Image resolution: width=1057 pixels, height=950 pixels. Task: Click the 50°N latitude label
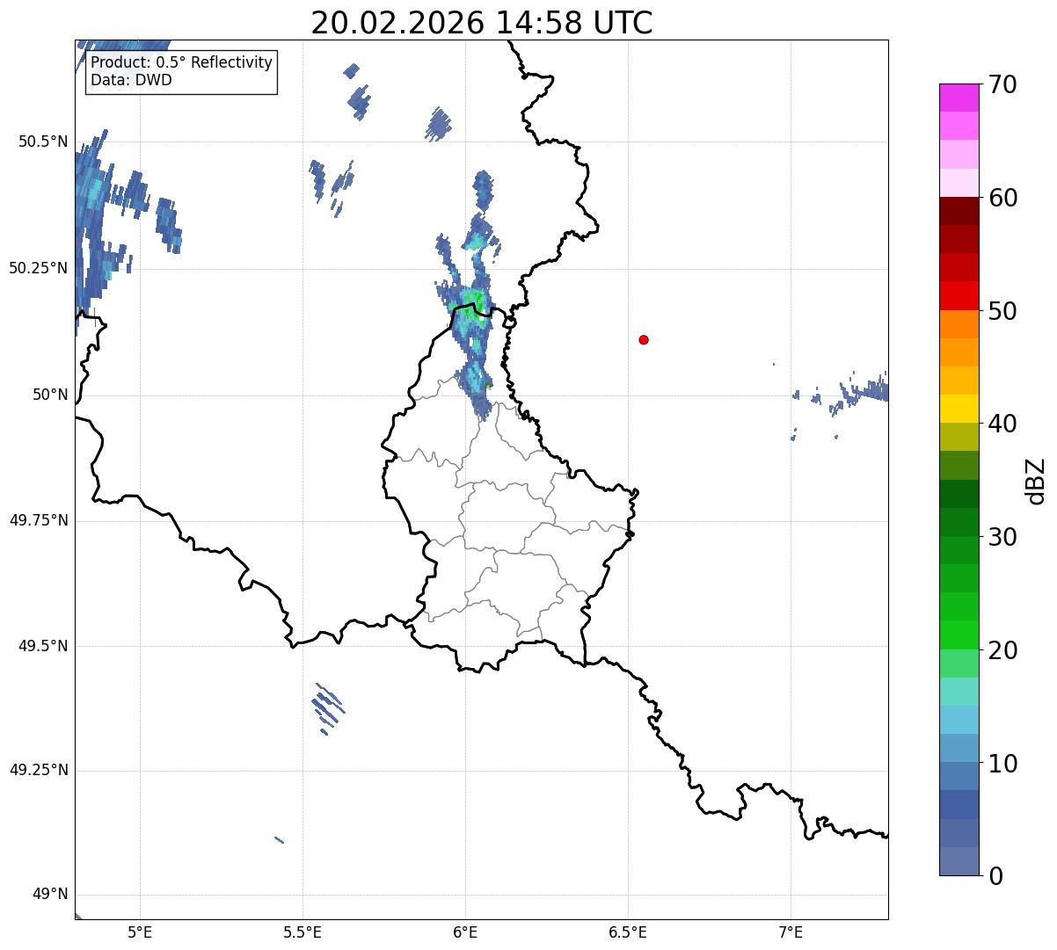49,395
